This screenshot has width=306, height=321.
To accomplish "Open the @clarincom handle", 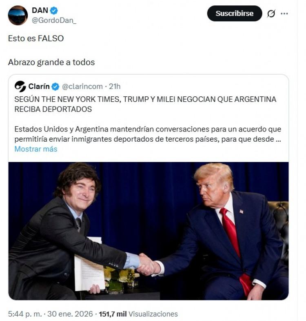I will point(82,87).
